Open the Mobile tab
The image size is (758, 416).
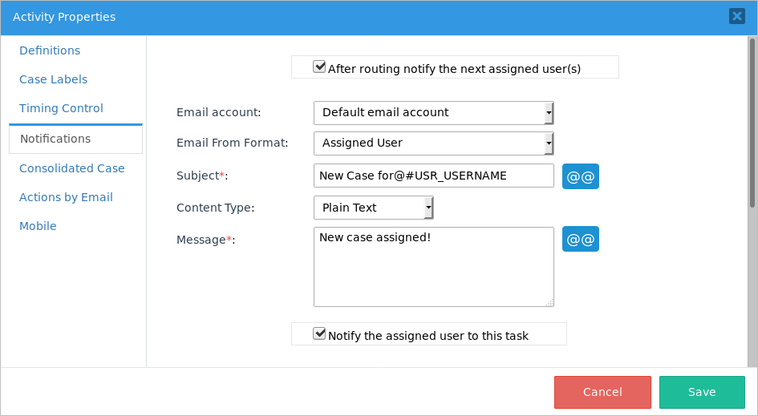click(x=38, y=226)
